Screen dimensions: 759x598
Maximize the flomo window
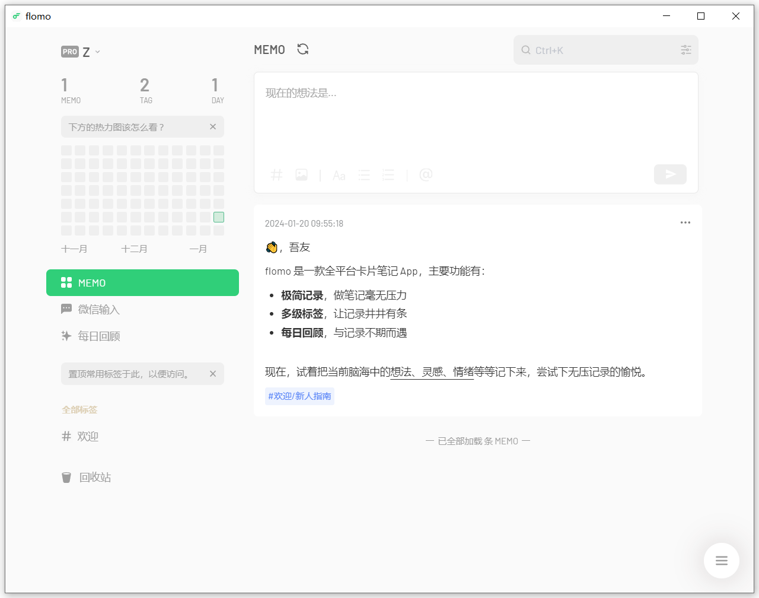click(701, 16)
